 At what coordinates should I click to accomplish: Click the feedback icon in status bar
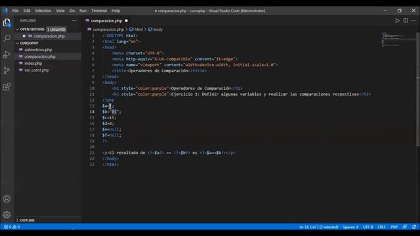[405, 227]
